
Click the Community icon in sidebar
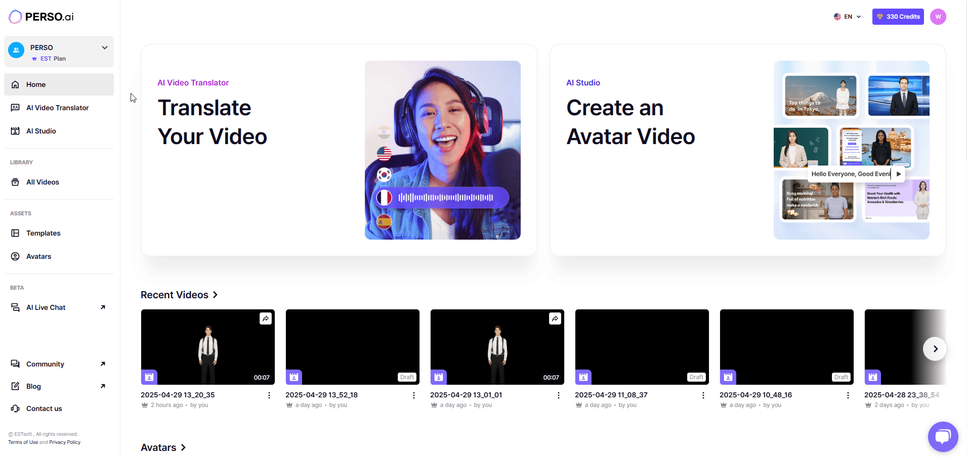pyautogui.click(x=15, y=364)
